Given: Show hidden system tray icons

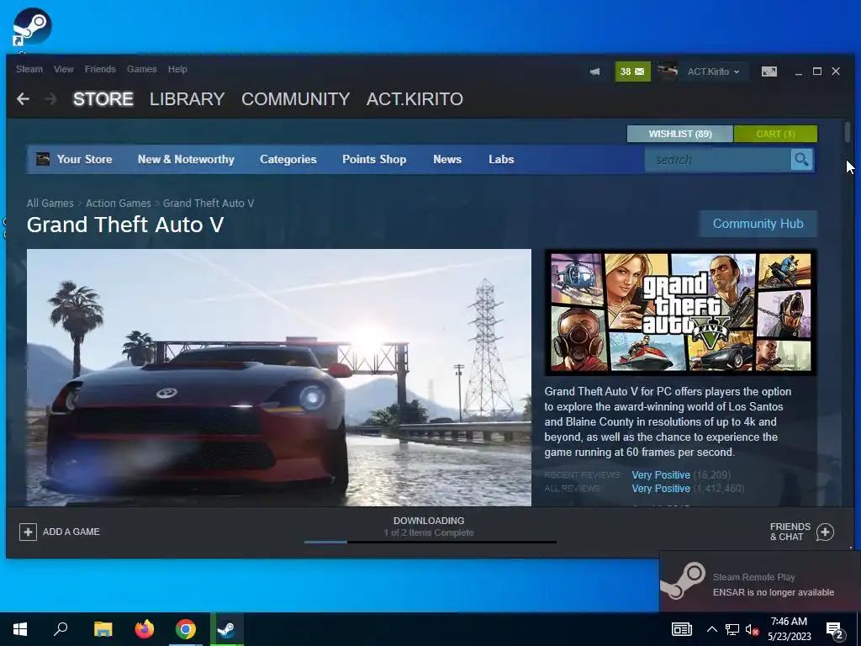Looking at the screenshot, I should (711, 629).
